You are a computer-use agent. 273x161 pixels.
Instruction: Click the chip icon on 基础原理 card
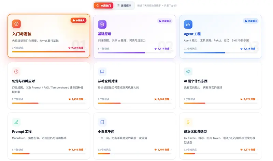[x=102, y=25]
